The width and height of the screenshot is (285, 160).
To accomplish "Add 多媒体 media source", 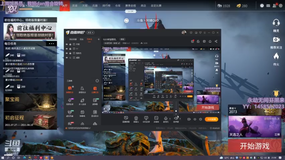I will click(156, 119).
